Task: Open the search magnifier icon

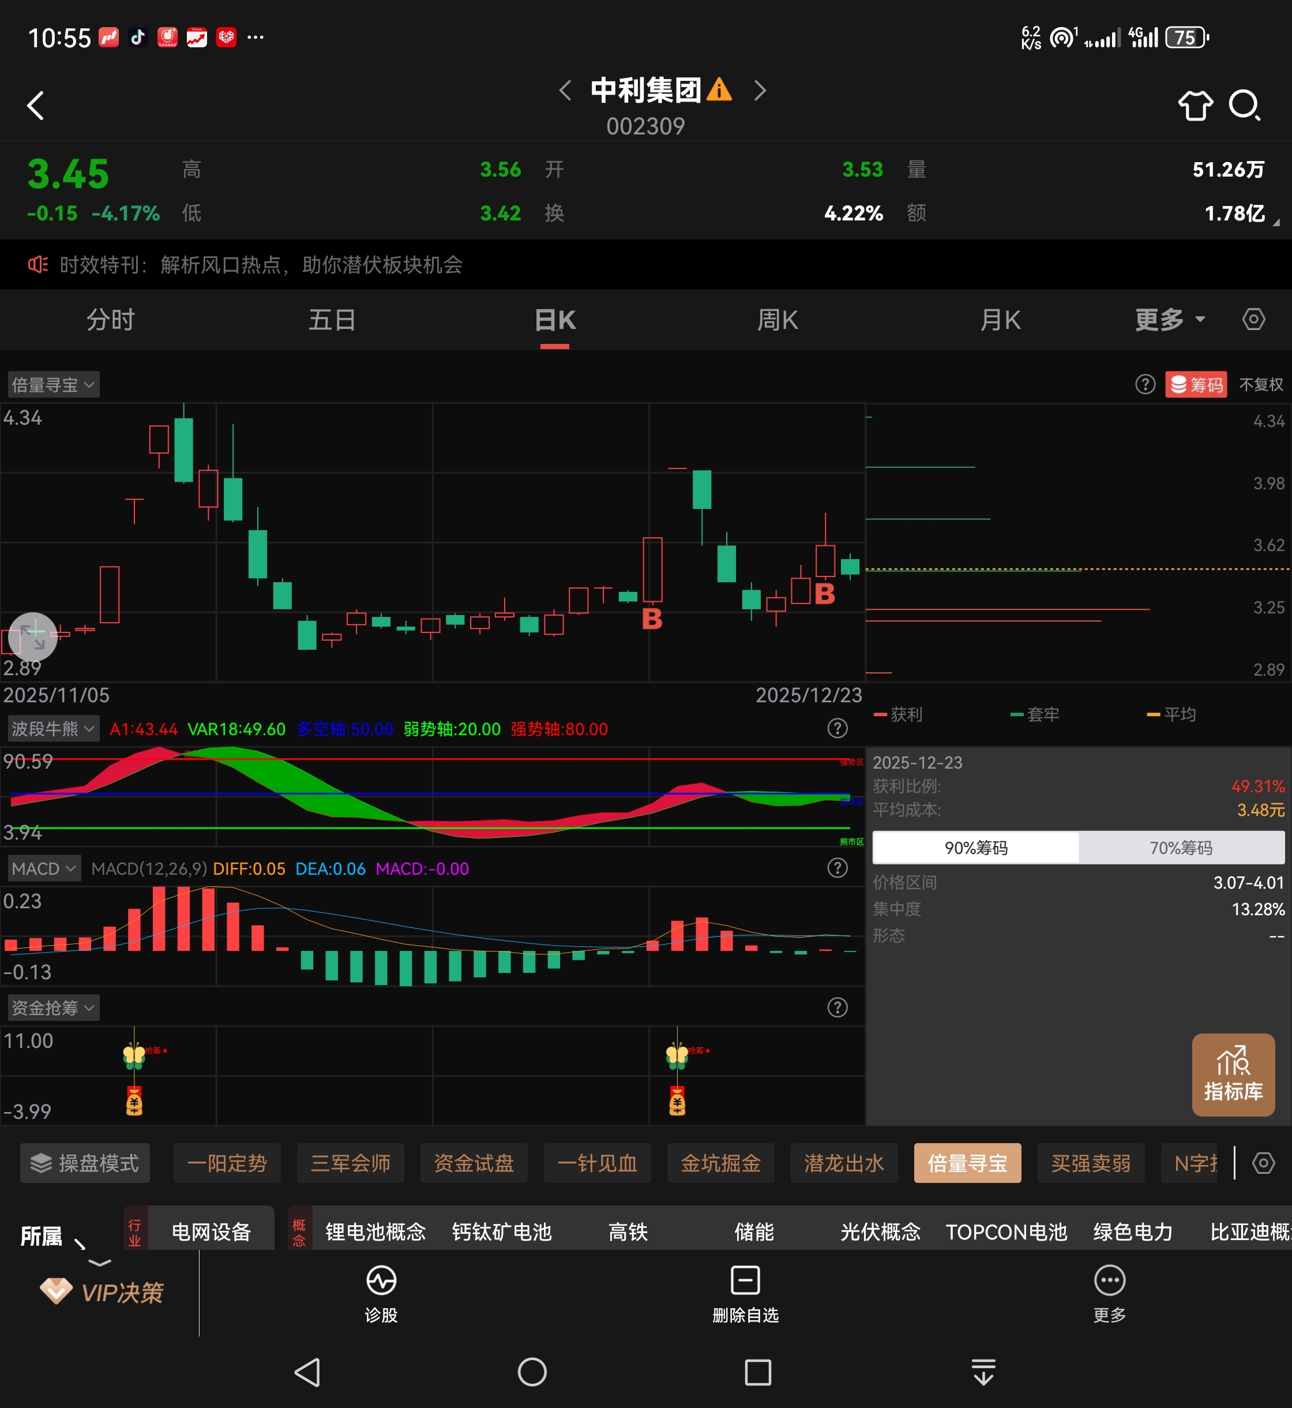Action: coord(1244,106)
